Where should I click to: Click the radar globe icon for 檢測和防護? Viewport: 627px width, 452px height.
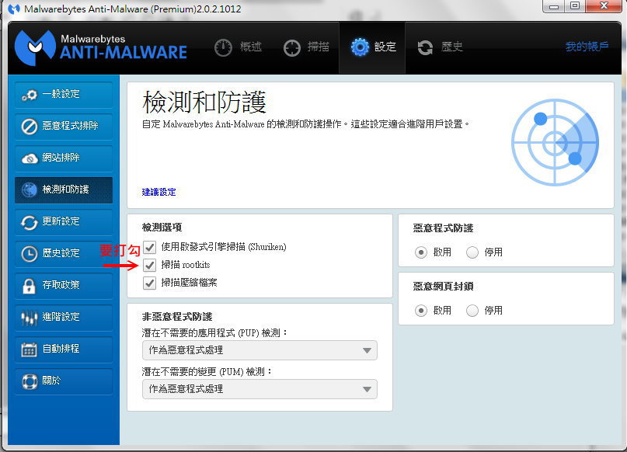(x=30, y=189)
